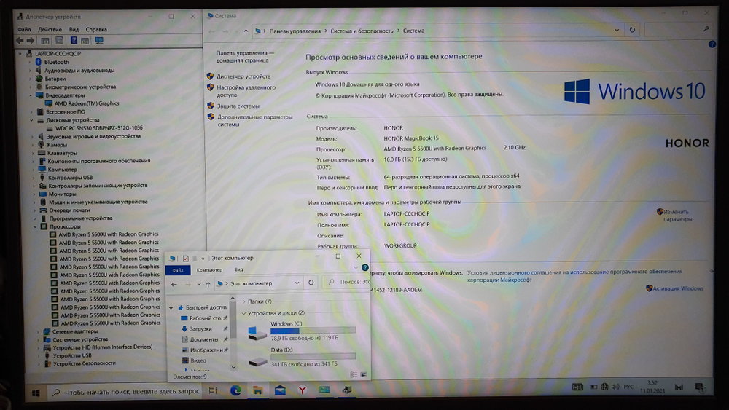Click the search field in System window
Image resolution: width=729 pixels, height=410 pixels.
tap(678, 29)
